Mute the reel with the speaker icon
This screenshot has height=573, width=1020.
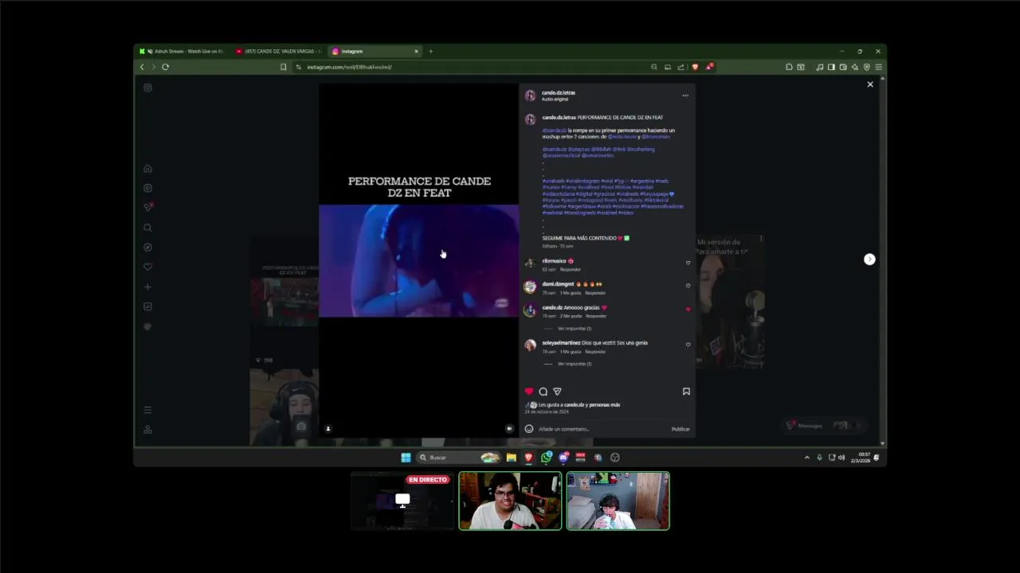(510, 429)
